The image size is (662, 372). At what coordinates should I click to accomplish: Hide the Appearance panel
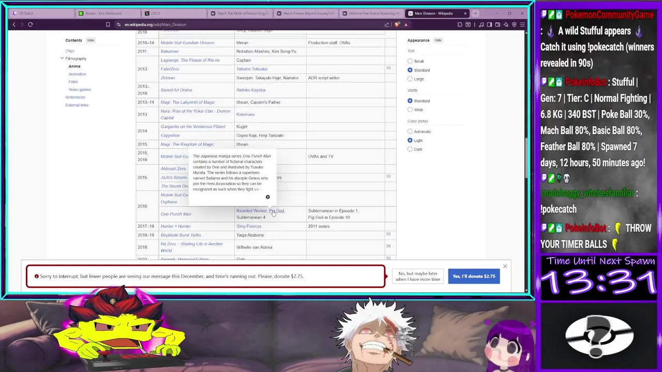pos(438,40)
